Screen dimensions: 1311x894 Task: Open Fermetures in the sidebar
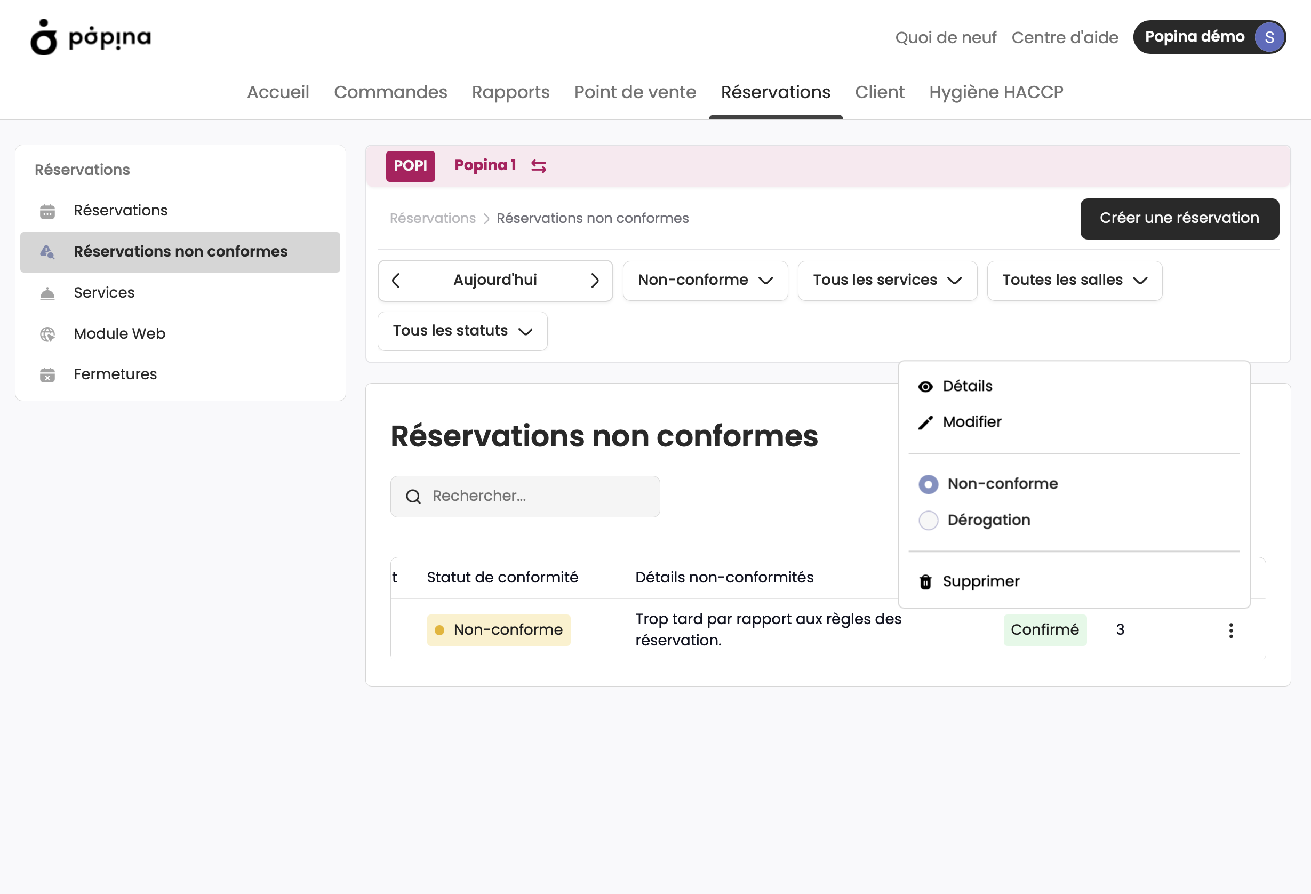180,375
